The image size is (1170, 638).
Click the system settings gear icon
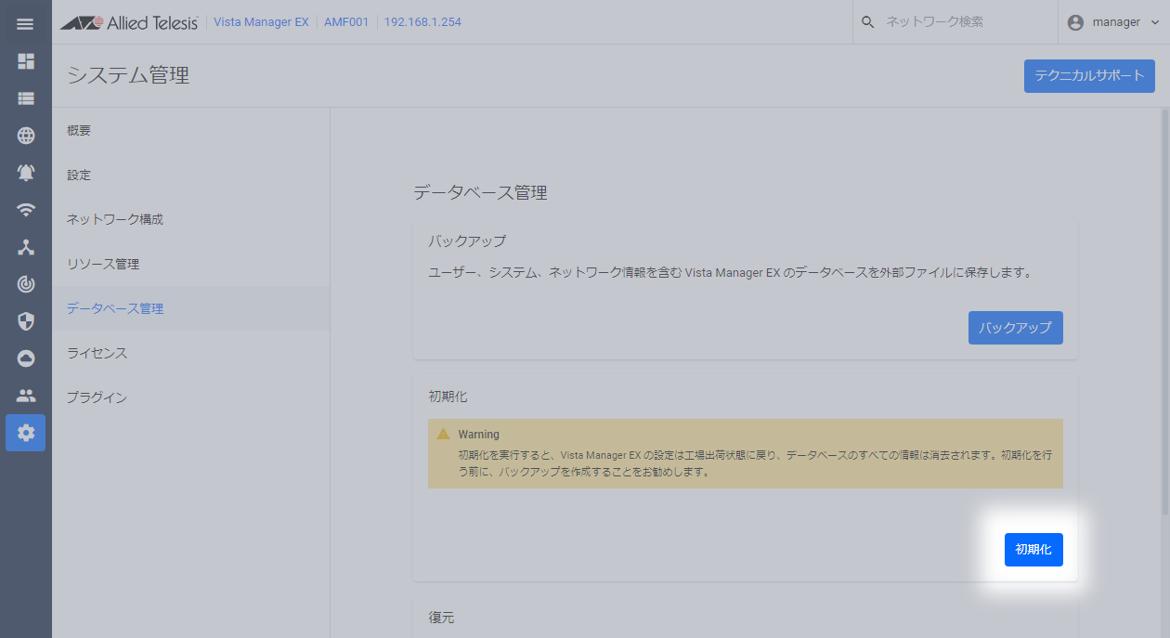click(x=26, y=433)
